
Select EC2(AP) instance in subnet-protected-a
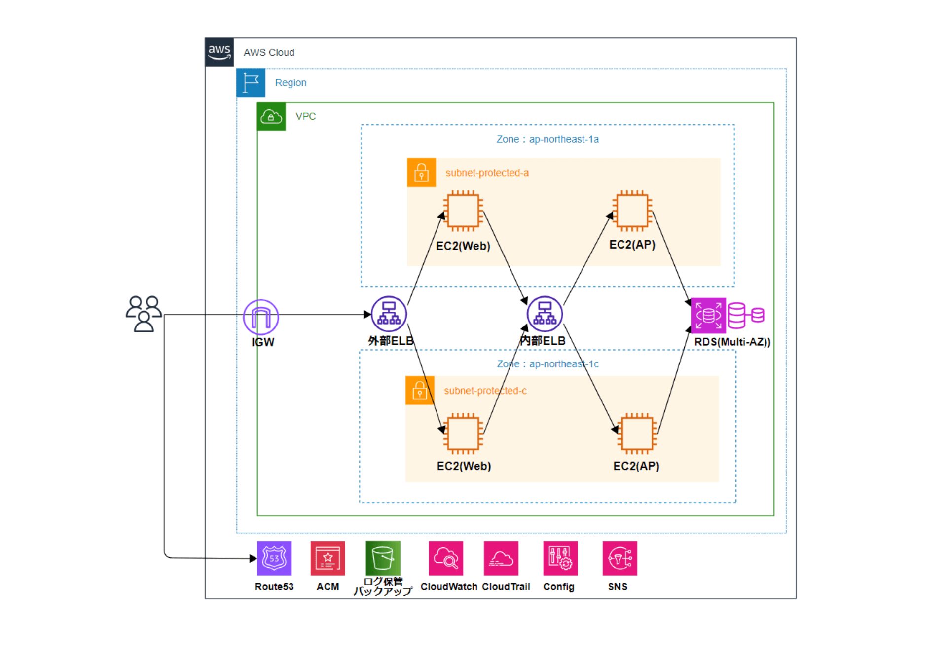pyautogui.click(x=632, y=211)
